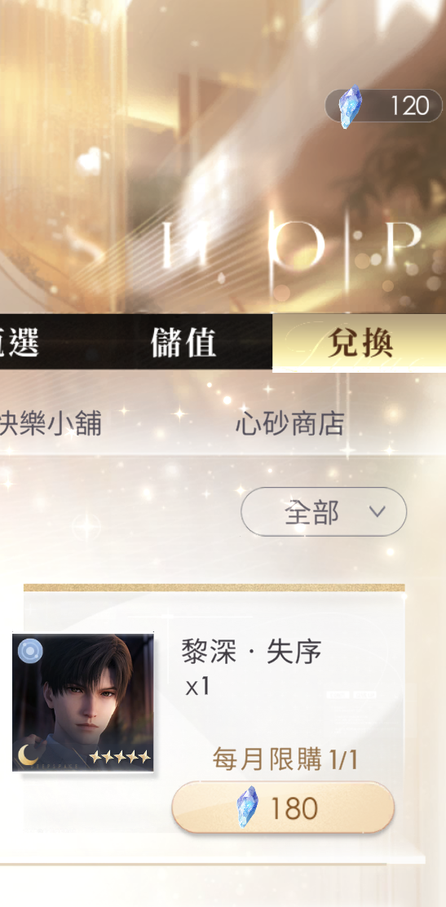Open the 心砂商店 sub-shop
This screenshot has width=446, height=907.
pyautogui.click(x=289, y=424)
